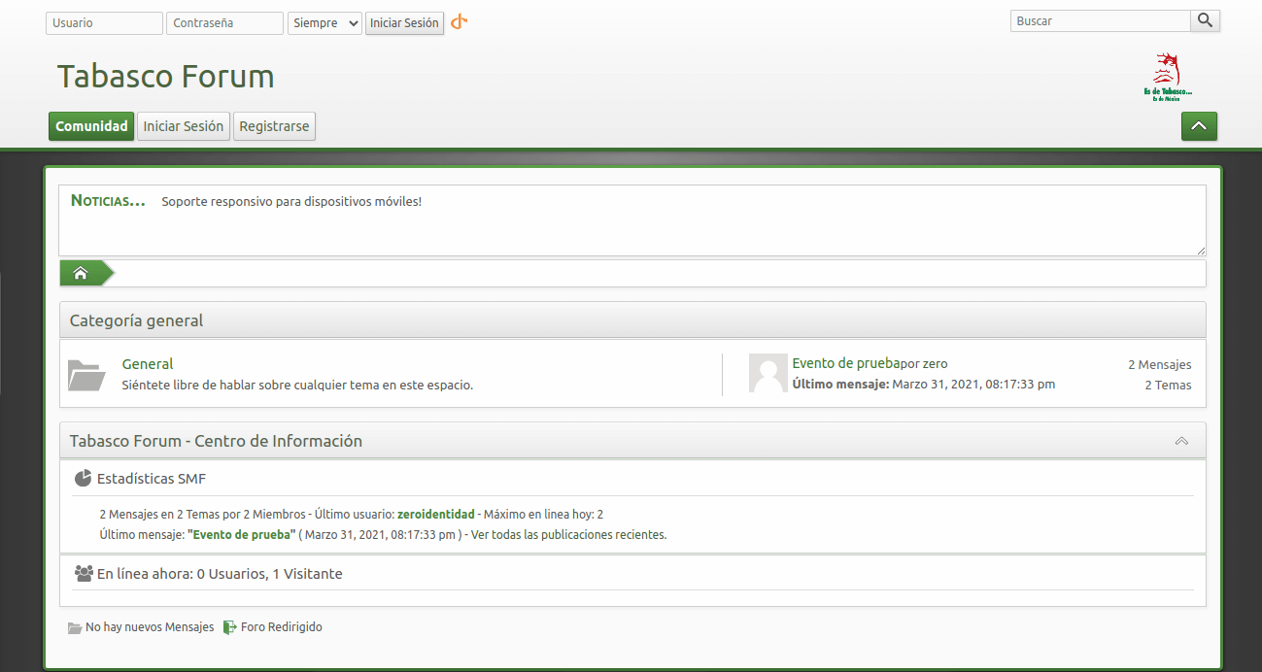Select the Registrarse menu item

(274, 126)
